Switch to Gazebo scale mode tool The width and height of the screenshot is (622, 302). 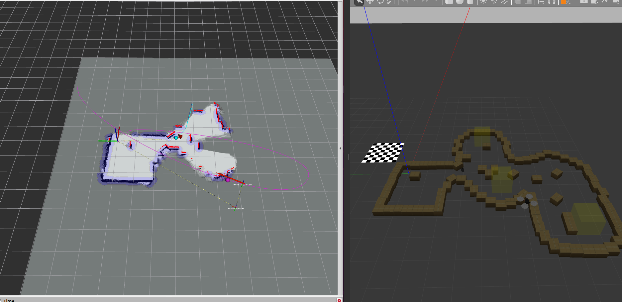coord(391,2)
